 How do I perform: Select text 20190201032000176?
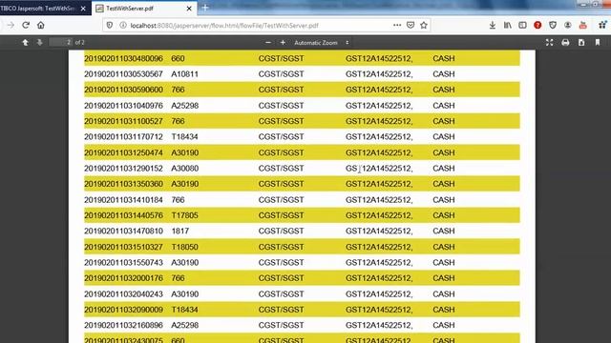123,278
